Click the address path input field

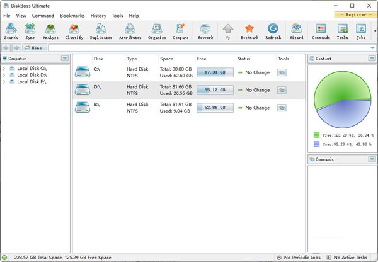[x=209, y=48]
